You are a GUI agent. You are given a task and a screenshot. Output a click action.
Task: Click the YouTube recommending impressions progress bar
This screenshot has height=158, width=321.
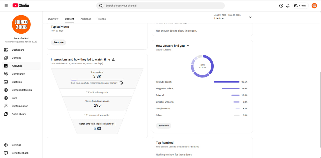pos(97,80)
